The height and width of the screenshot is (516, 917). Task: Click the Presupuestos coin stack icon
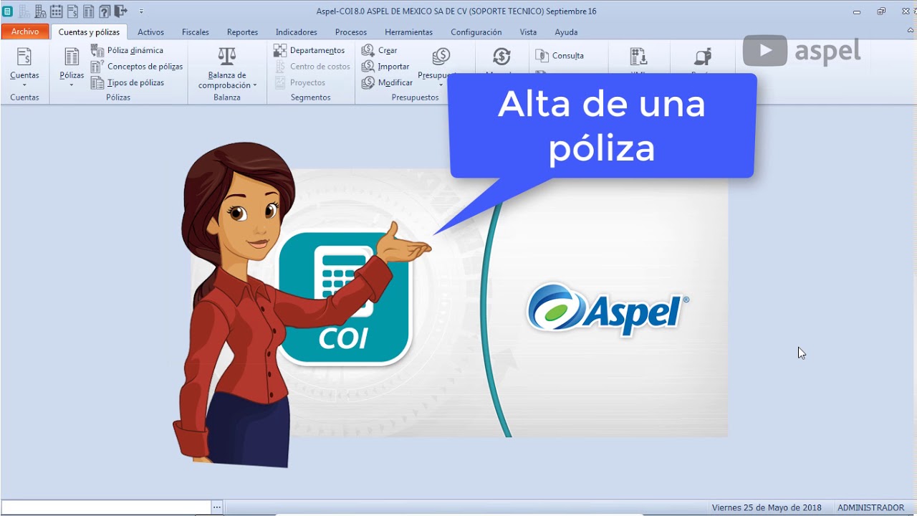[x=441, y=57]
